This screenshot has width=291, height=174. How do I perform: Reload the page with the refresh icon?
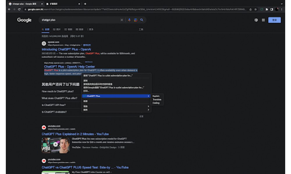point(19,9)
